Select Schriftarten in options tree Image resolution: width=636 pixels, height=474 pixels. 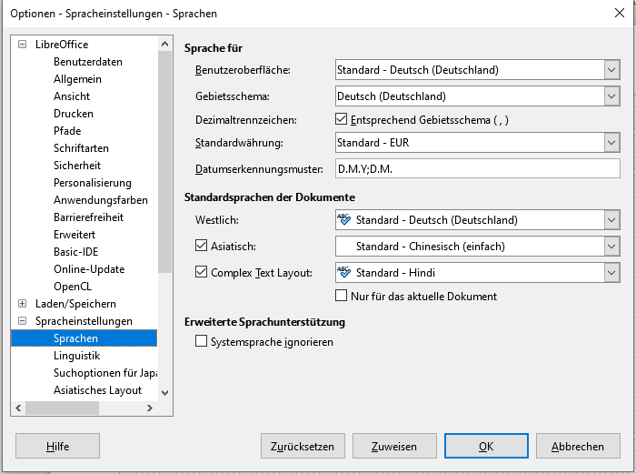point(81,148)
